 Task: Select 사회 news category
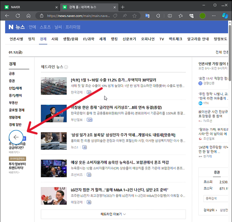point(55,39)
